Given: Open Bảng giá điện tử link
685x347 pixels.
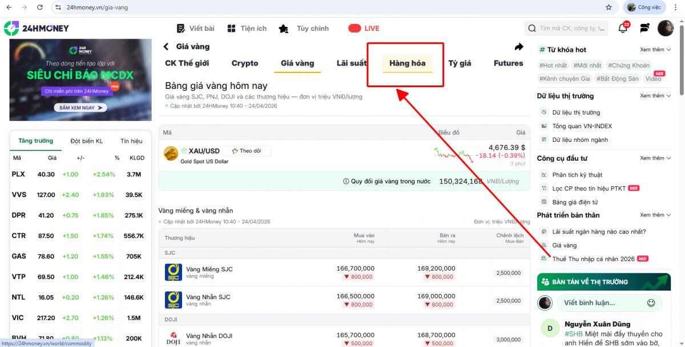Looking at the screenshot, I should click(575, 202).
